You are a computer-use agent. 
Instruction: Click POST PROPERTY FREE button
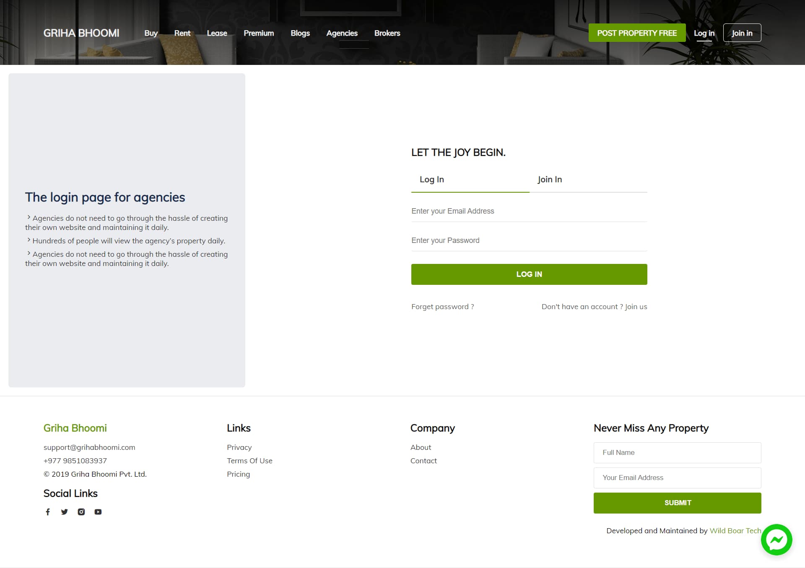637,33
